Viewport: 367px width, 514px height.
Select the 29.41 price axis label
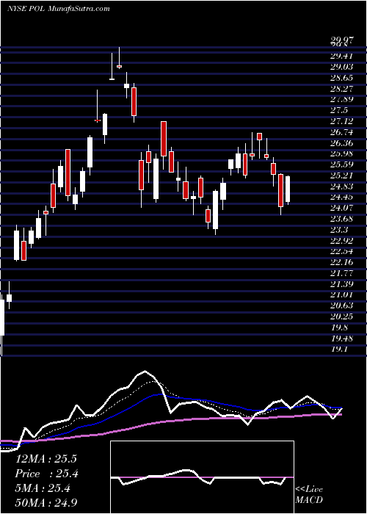point(341,56)
